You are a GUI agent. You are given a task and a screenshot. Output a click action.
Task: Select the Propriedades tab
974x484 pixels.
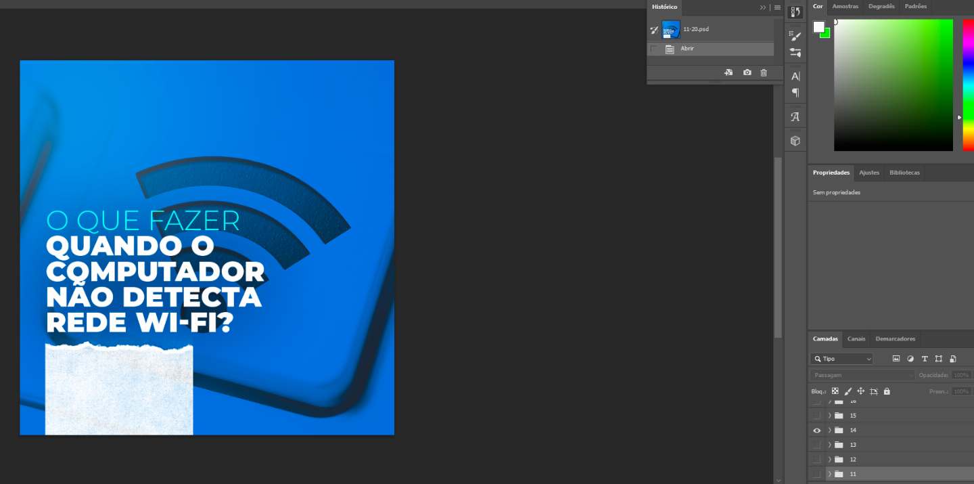831,173
